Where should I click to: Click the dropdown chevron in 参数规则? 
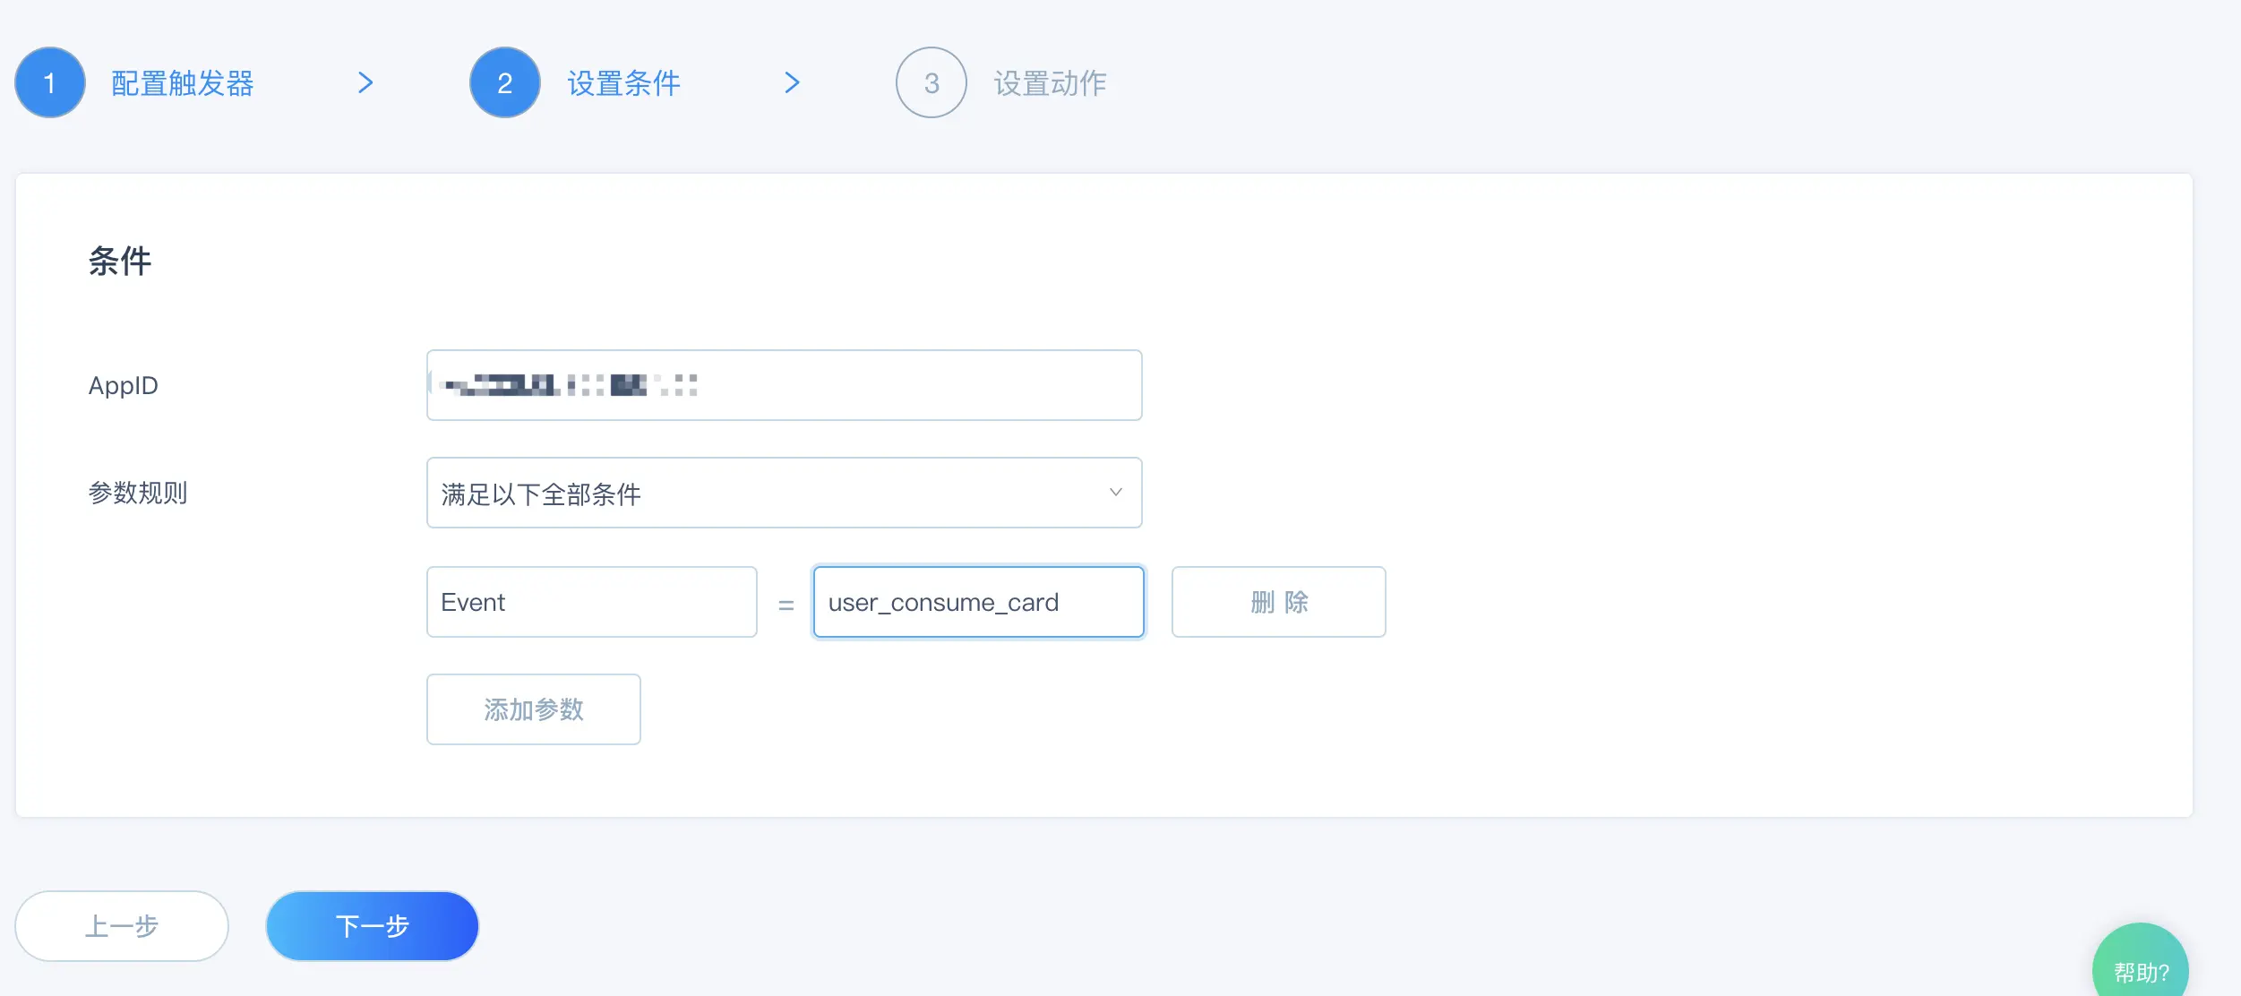click(1115, 493)
